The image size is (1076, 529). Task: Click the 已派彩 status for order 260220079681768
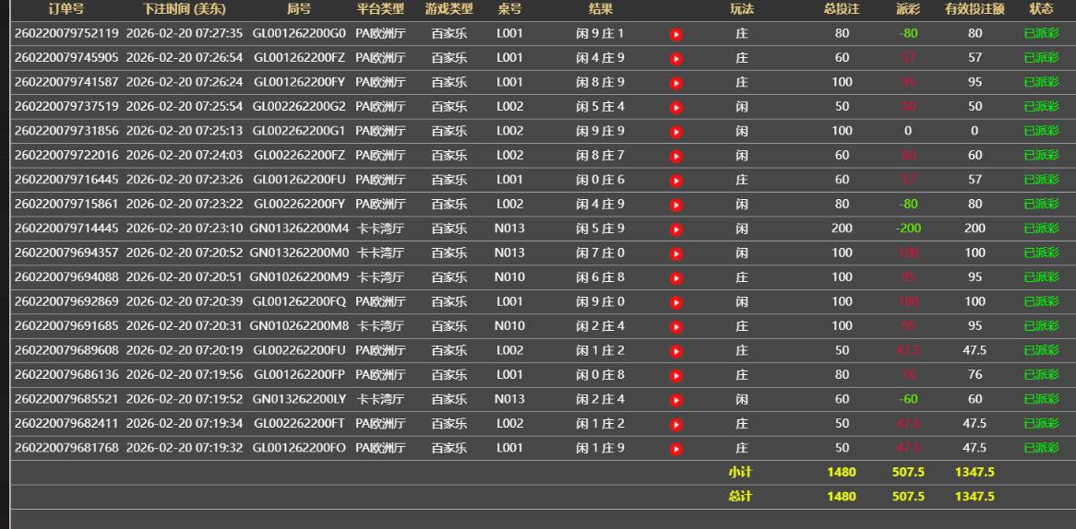click(1041, 449)
